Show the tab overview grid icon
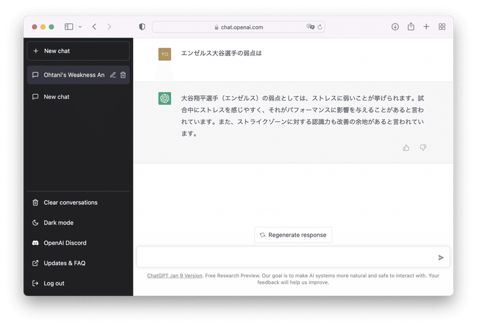This screenshot has height=327, width=477. pyautogui.click(x=442, y=27)
